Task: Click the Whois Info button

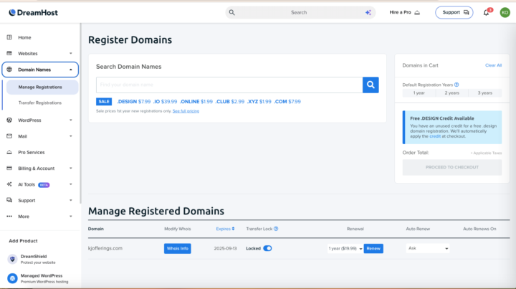Action: [178, 249]
